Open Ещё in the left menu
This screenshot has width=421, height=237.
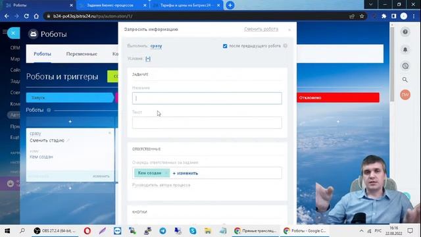click(14, 137)
